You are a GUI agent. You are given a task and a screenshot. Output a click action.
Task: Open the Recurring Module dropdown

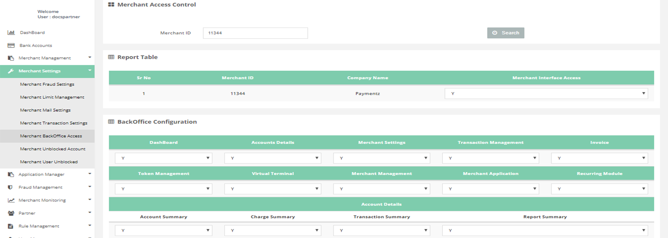click(599, 189)
